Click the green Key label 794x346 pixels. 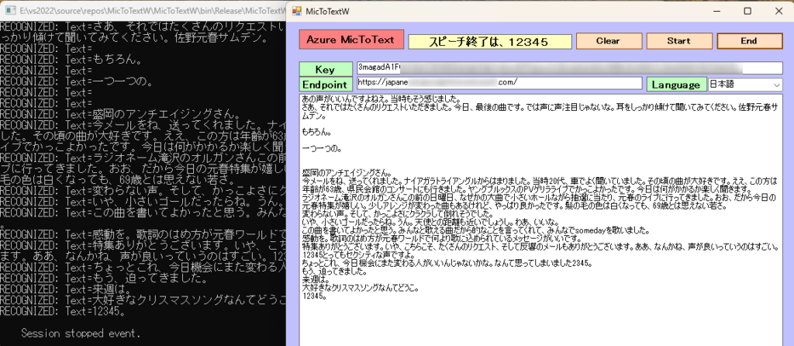click(x=325, y=69)
